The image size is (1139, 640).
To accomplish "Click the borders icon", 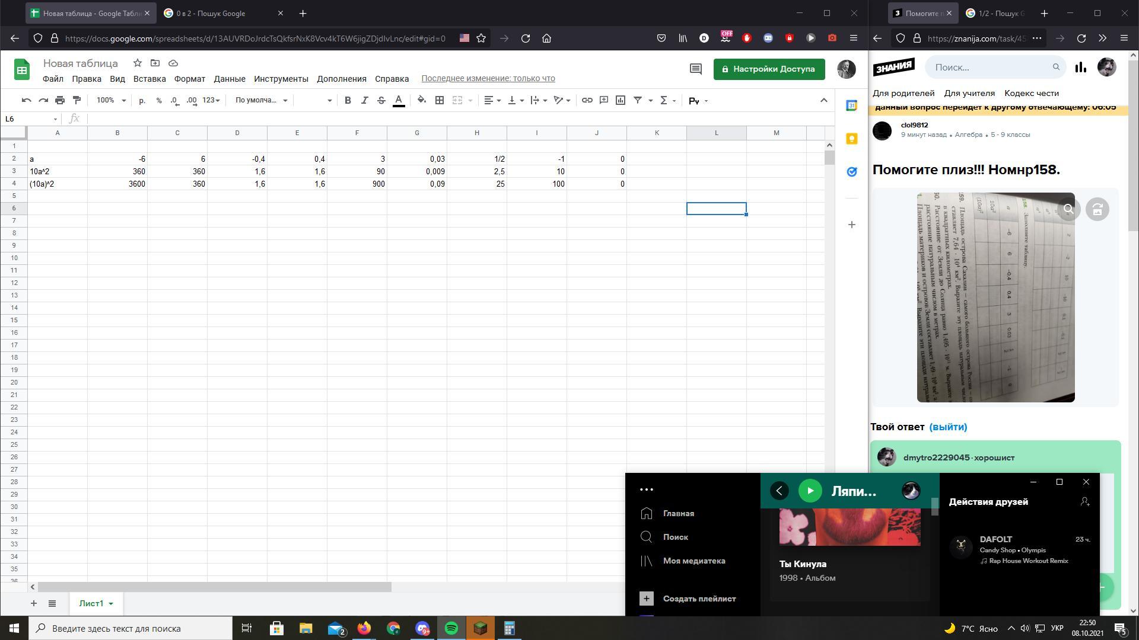I will point(440,101).
